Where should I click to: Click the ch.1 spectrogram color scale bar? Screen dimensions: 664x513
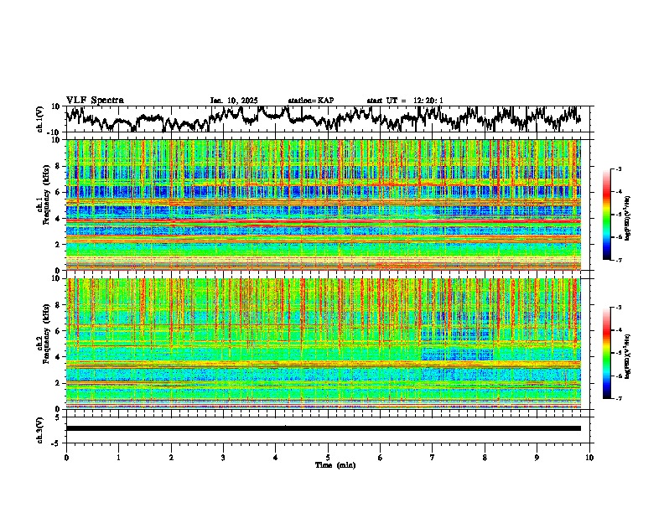tap(606, 215)
